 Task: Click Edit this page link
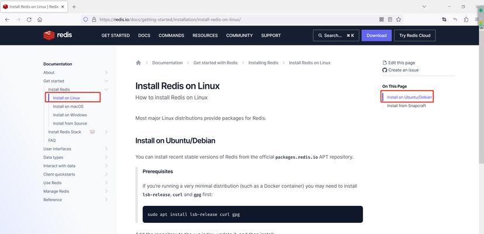[x=399, y=63]
